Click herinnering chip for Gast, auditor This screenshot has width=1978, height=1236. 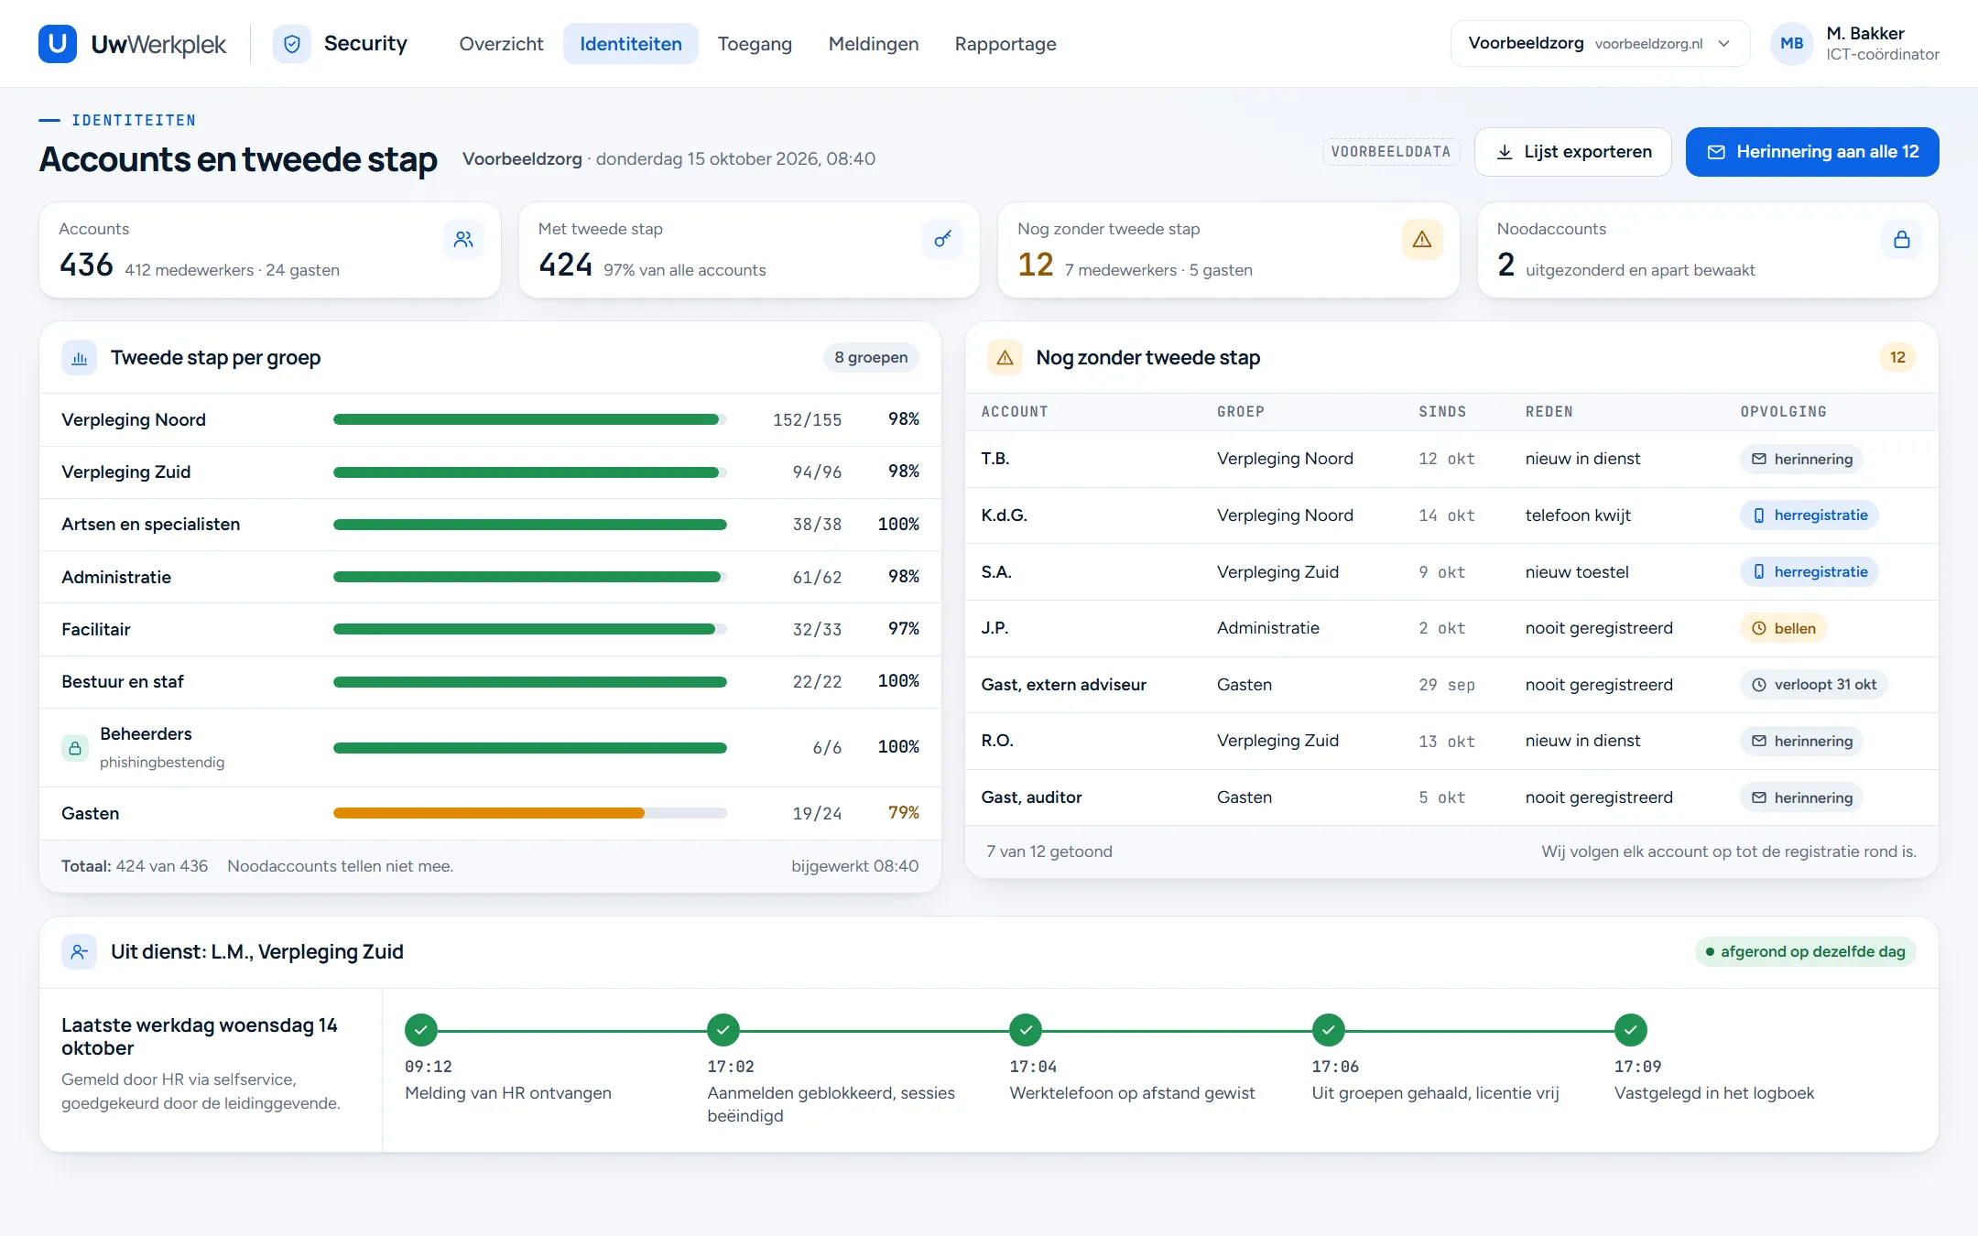point(1801,797)
